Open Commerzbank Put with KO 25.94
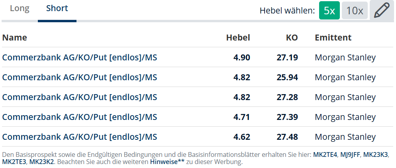 click(80, 77)
